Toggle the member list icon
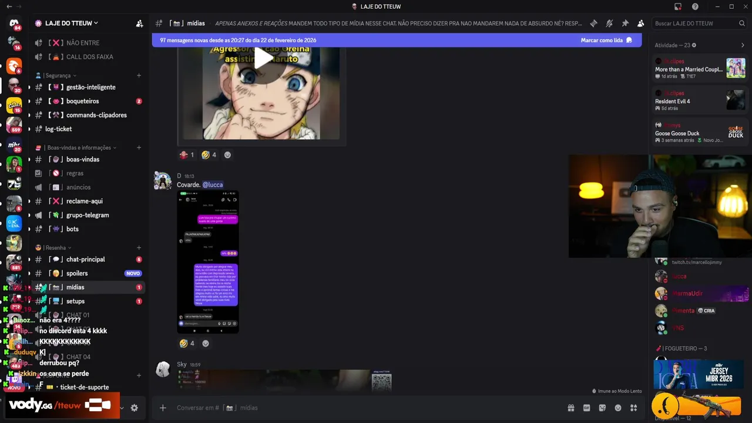752x423 pixels. 640,23
